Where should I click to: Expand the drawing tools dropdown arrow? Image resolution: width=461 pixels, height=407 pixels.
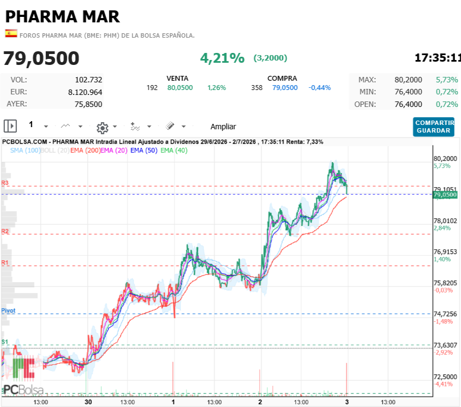[184, 127]
